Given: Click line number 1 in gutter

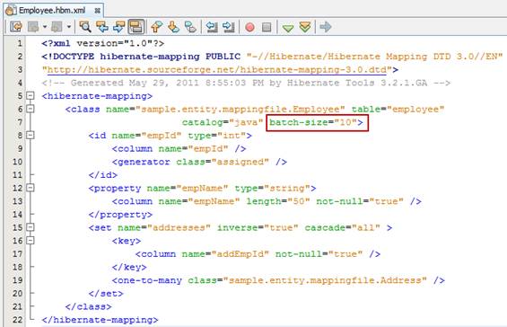Looking at the screenshot, I should pyautogui.click(x=20, y=43).
